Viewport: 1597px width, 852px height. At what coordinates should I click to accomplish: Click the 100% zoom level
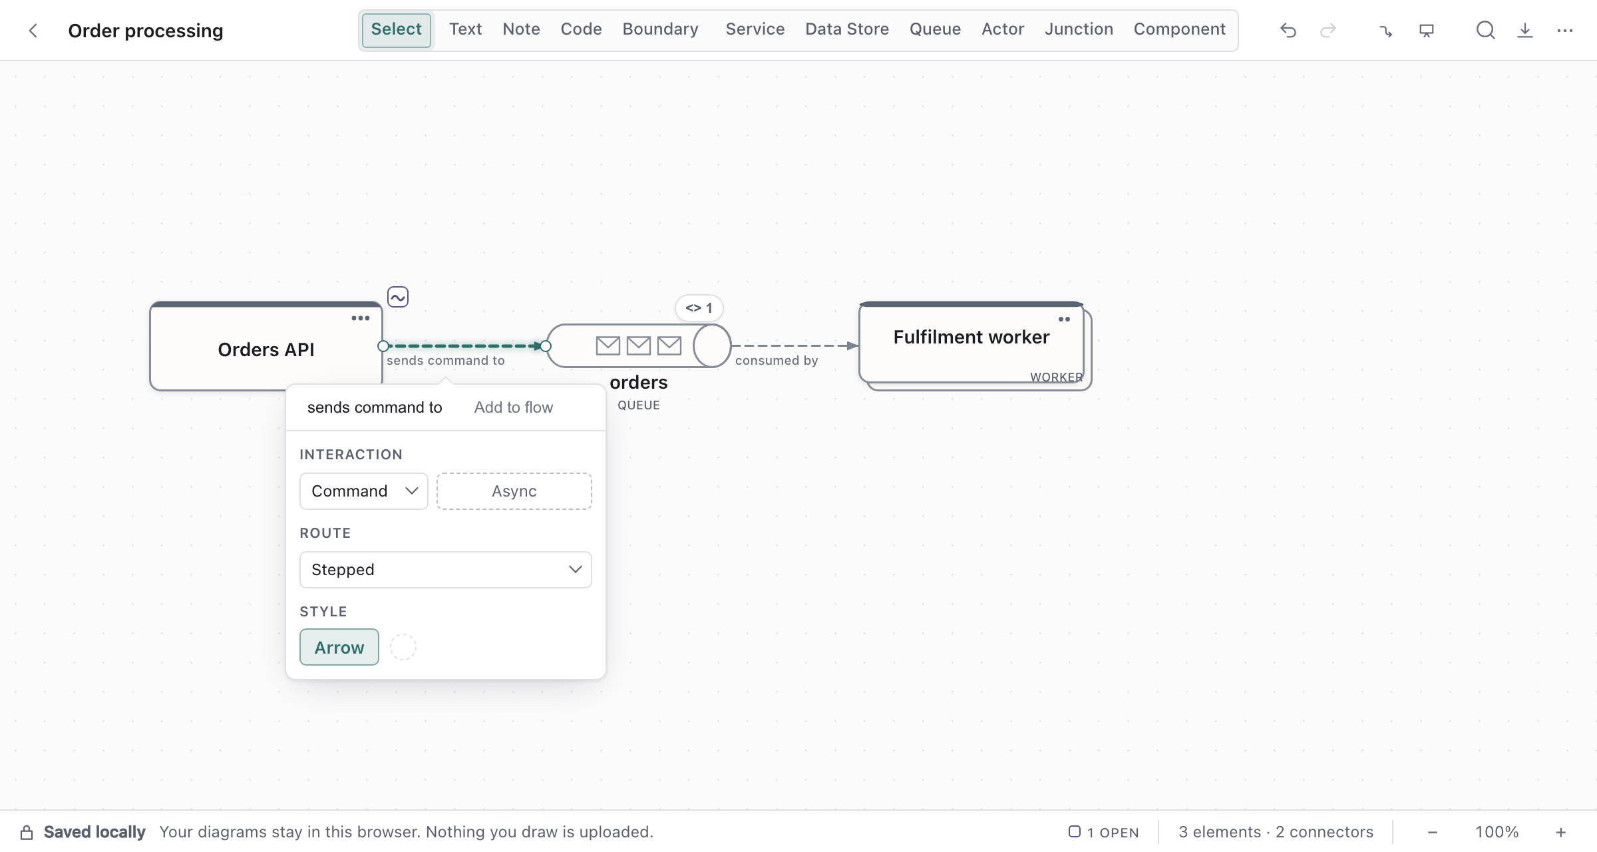[x=1497, y=832]
